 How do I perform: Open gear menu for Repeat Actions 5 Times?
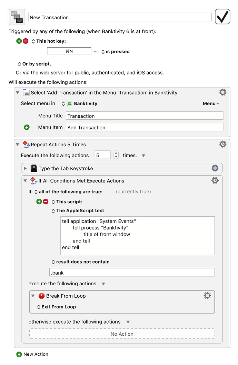click(x=222, y=144)
